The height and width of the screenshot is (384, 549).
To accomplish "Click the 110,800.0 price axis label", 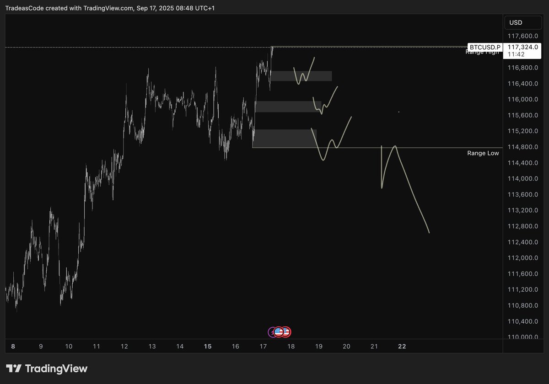I will point(522,305).
